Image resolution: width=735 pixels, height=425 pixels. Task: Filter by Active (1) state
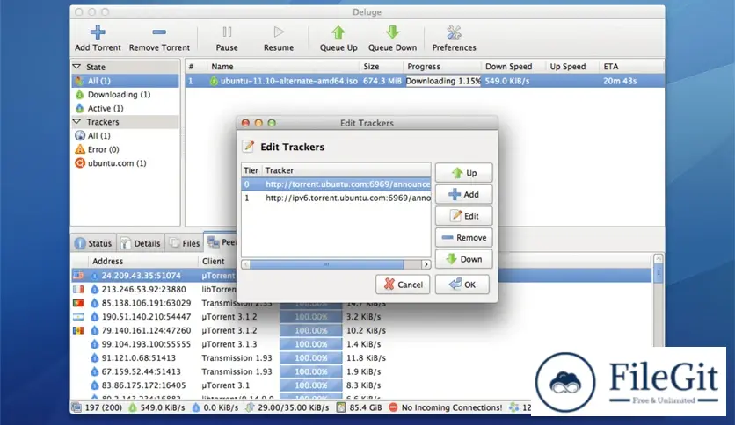point(125,108)
